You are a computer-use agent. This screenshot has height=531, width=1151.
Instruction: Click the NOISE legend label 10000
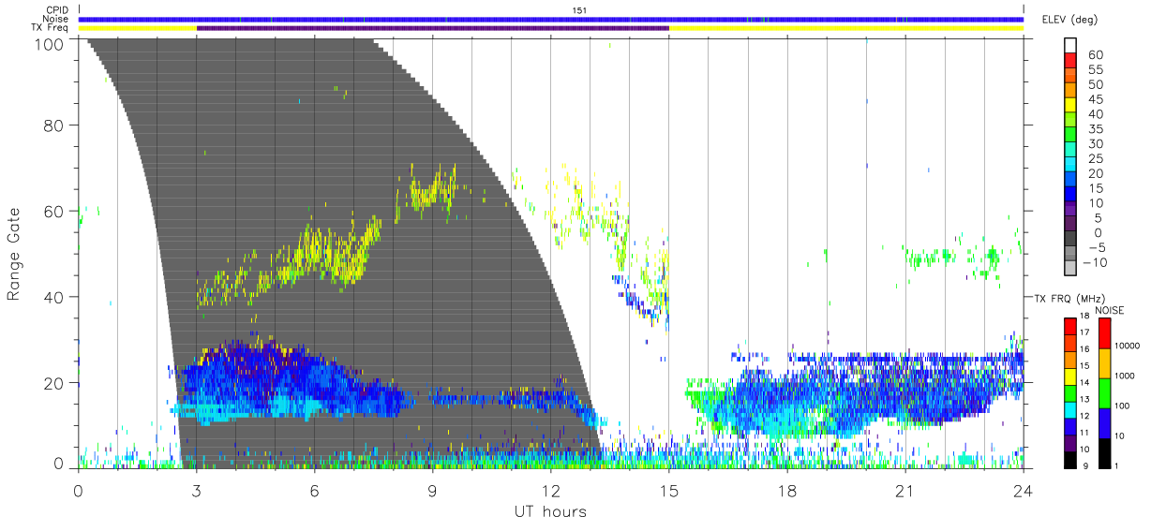point(1129,346)
